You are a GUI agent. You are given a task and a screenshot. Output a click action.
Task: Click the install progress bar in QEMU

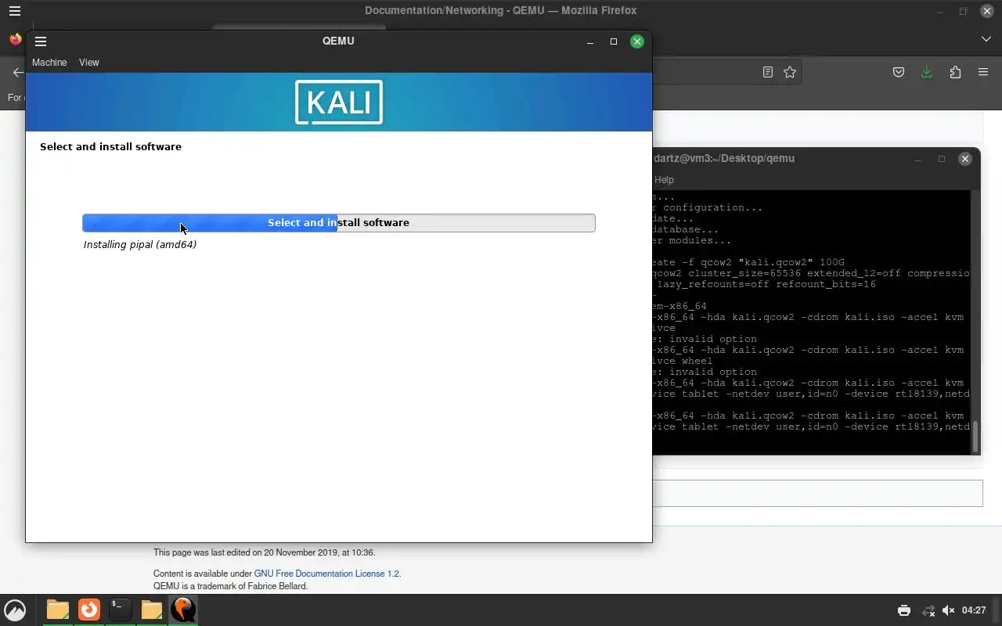click(x=339, y=223)
